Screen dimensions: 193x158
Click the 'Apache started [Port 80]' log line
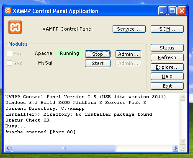(41, 132)
